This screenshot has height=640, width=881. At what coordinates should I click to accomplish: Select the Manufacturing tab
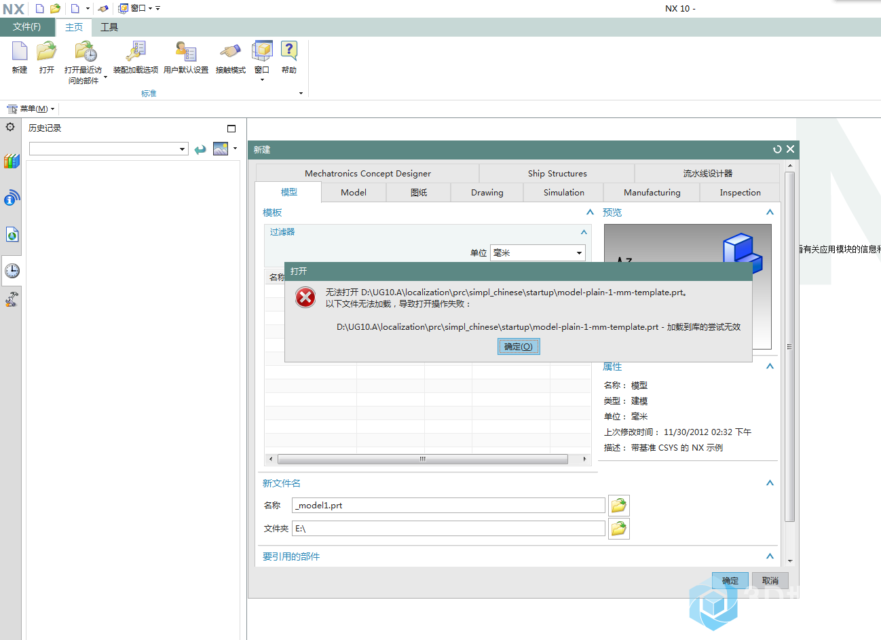pyautogui.click(x=652, y=193)
